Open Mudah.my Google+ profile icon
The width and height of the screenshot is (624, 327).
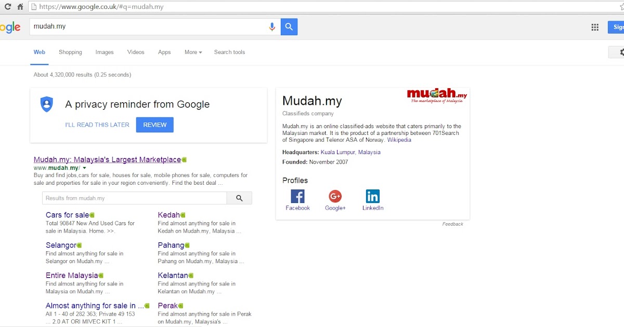(335, 196)
